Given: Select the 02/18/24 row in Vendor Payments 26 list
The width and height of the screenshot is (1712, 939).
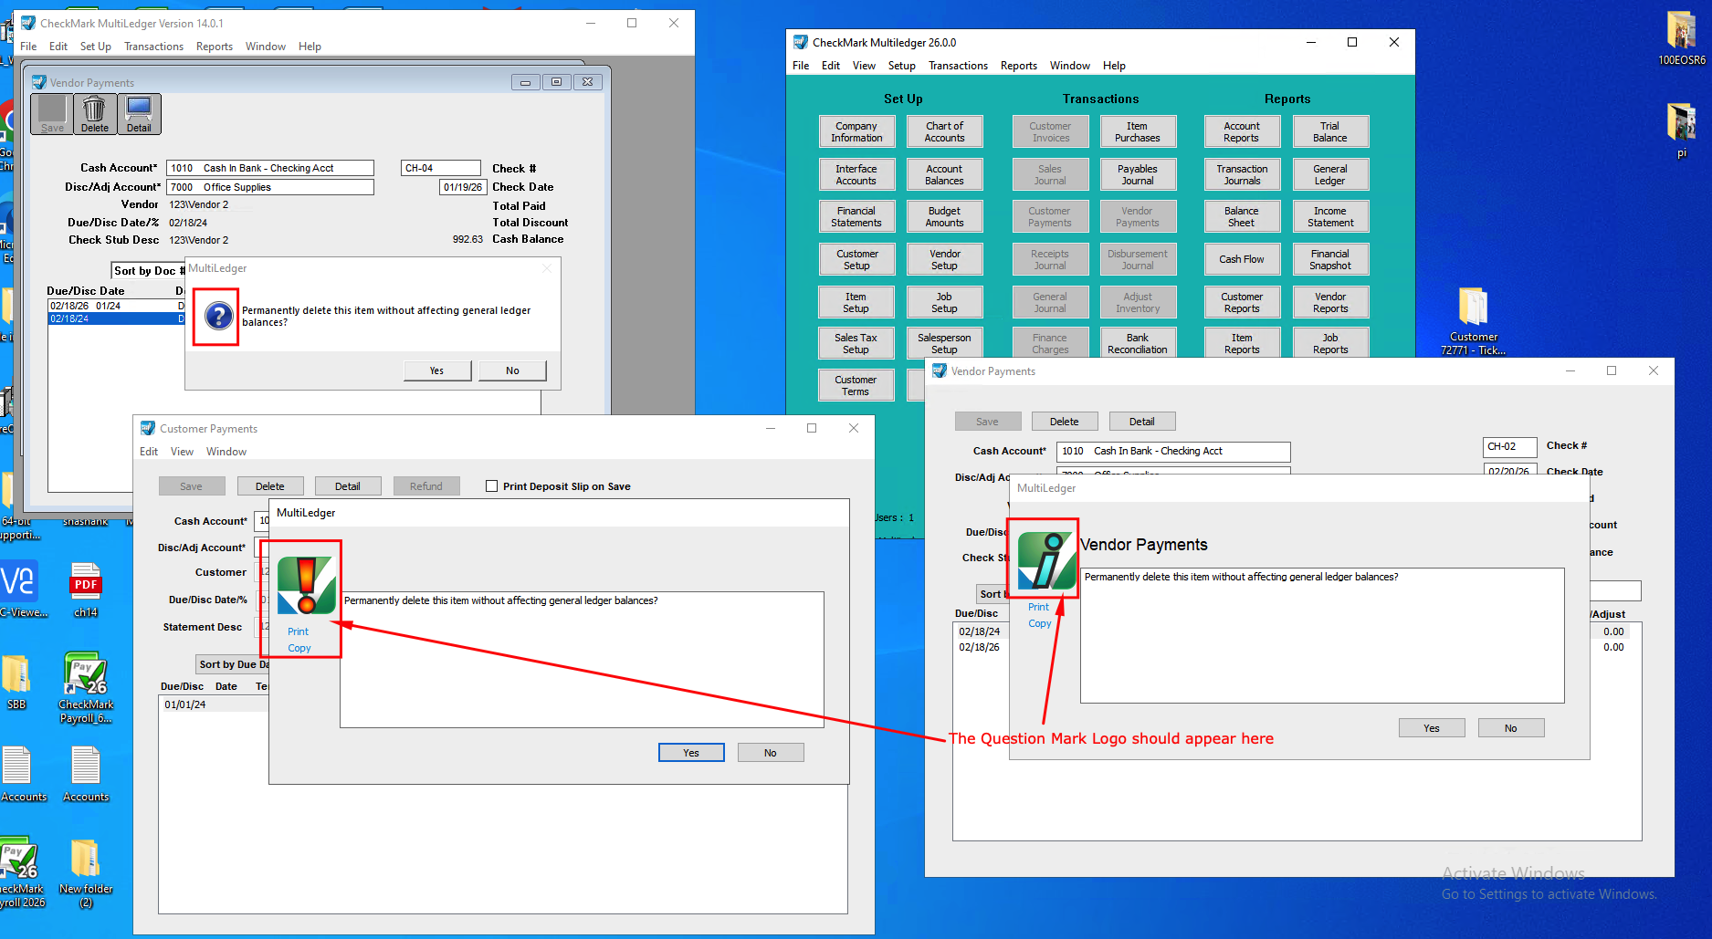Looking at the screenshot, I should click(981, 631).
